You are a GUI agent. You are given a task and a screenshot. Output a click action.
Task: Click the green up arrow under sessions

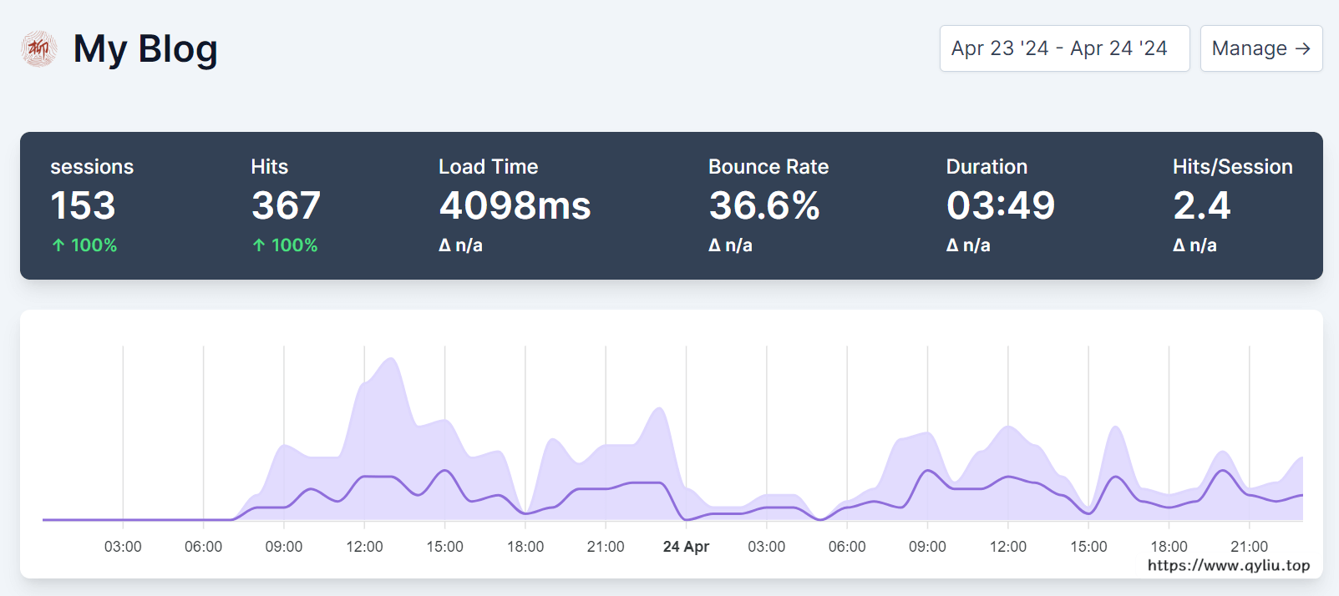pos(58,245)
